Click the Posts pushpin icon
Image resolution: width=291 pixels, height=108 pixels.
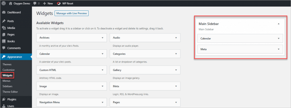point(4,21)
